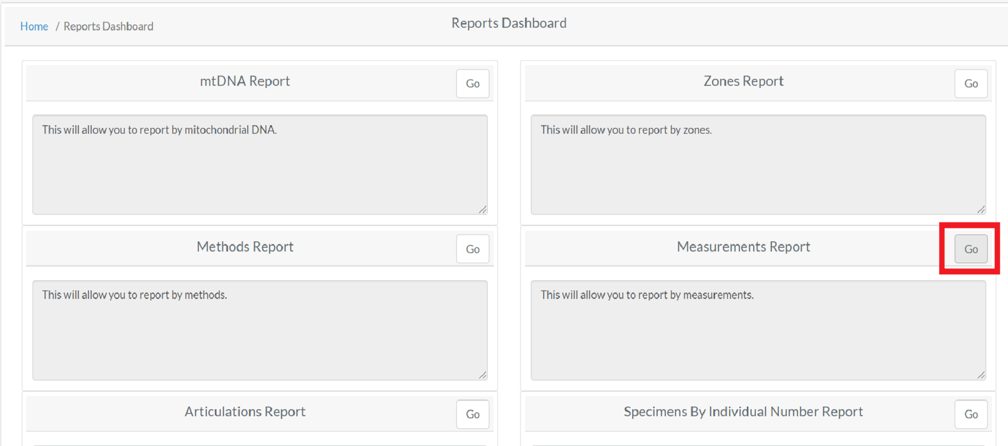Click the resize handle of mtDNA description box

483,210
